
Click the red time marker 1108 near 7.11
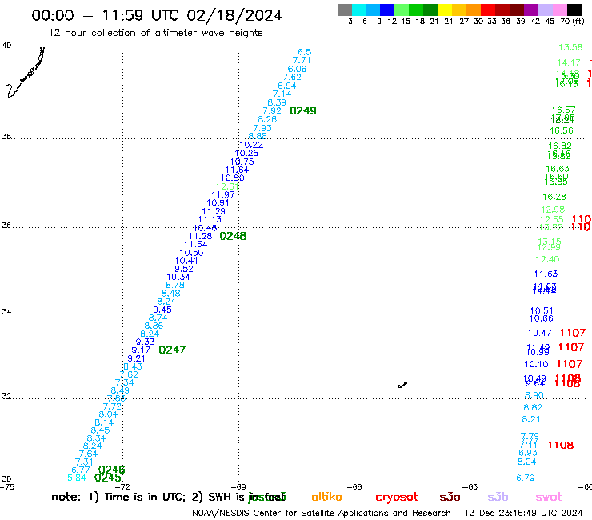point(561,446)
